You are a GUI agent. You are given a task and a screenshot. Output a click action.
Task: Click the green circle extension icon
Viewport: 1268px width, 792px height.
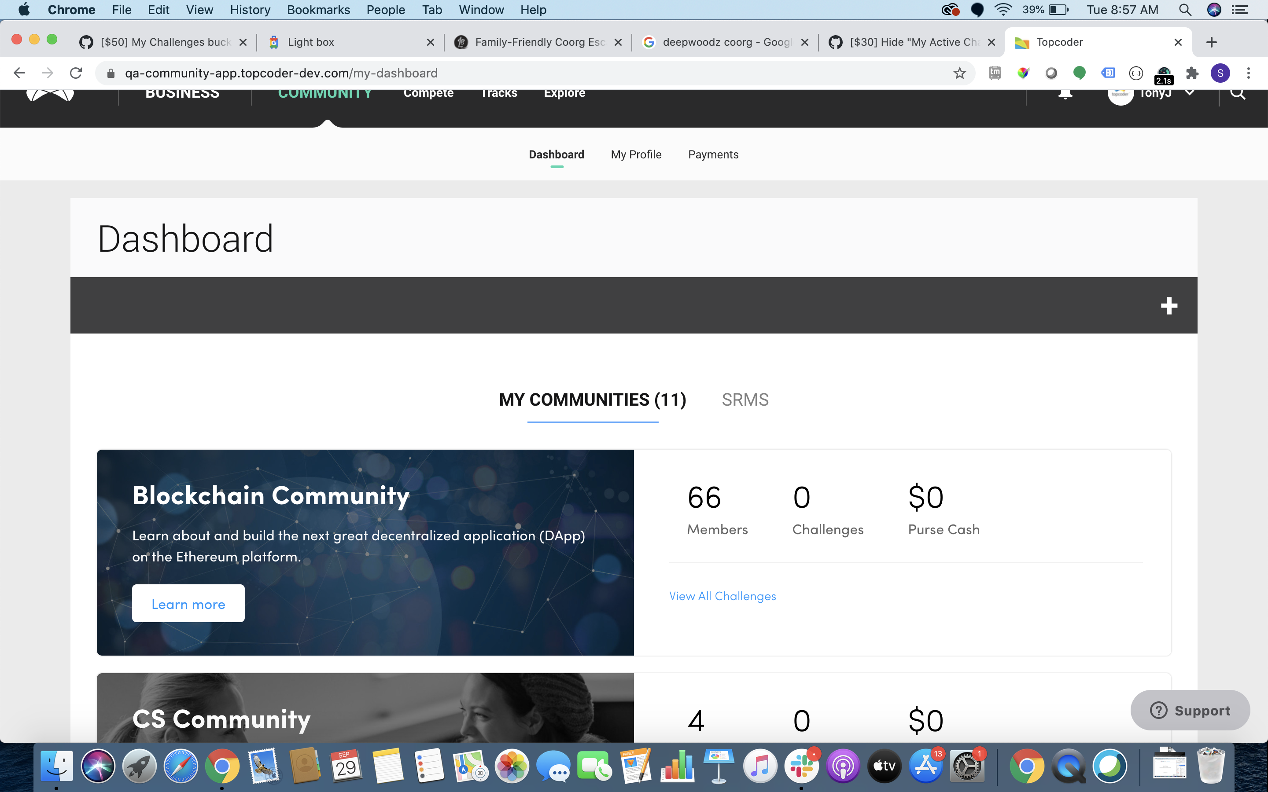1080,73
